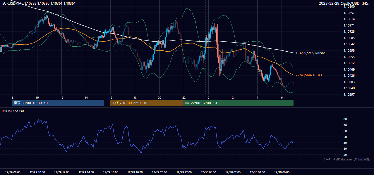Click hour label 16 under price chart
374x175 pixels.
[x=110, y=97]
